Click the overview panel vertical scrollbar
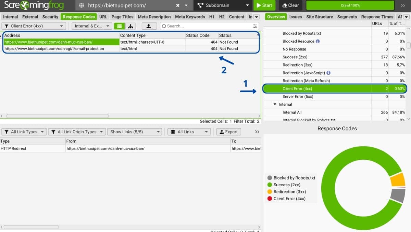Image resolution: width=411 pixels, height=232 pixels. (x=409, y=46)
